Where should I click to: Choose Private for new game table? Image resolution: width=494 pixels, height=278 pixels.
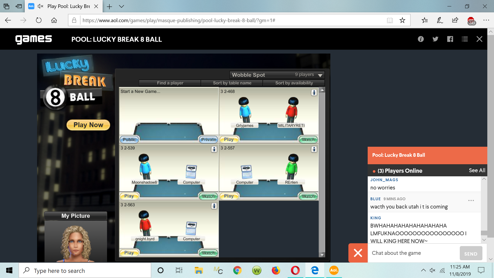208,140
